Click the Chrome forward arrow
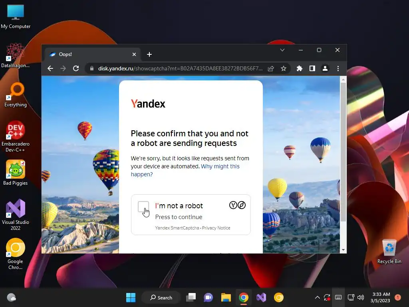This screenshot has width=409, height=307. pyautogui.click(x=63, y=68)
